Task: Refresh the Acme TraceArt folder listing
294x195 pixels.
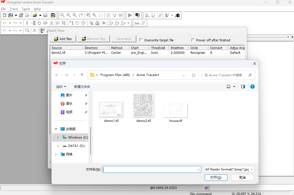Action: (194, 75)
